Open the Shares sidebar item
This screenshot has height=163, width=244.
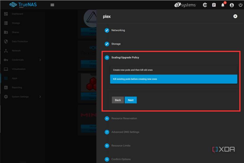[15, 32]
